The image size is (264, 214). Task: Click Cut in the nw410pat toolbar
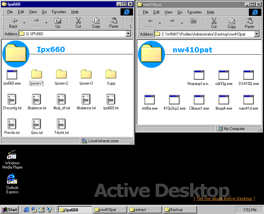[x=214, y=23]
